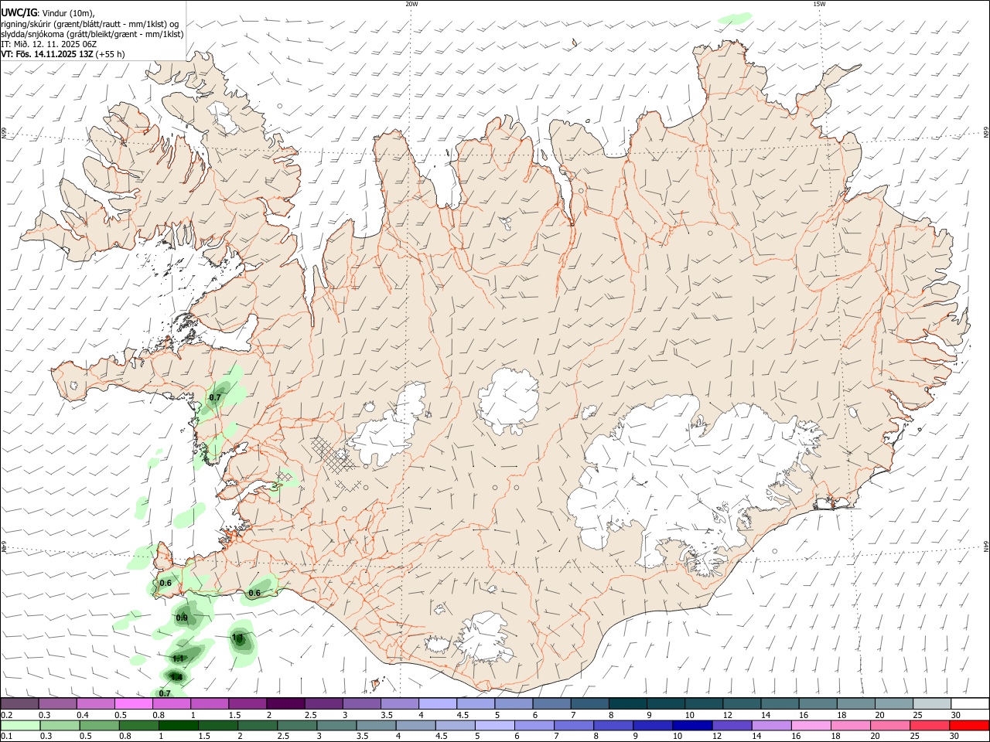Click the 2 mm rain legend swatch
This screenshot has height=742, width=990.
point(256,725)
